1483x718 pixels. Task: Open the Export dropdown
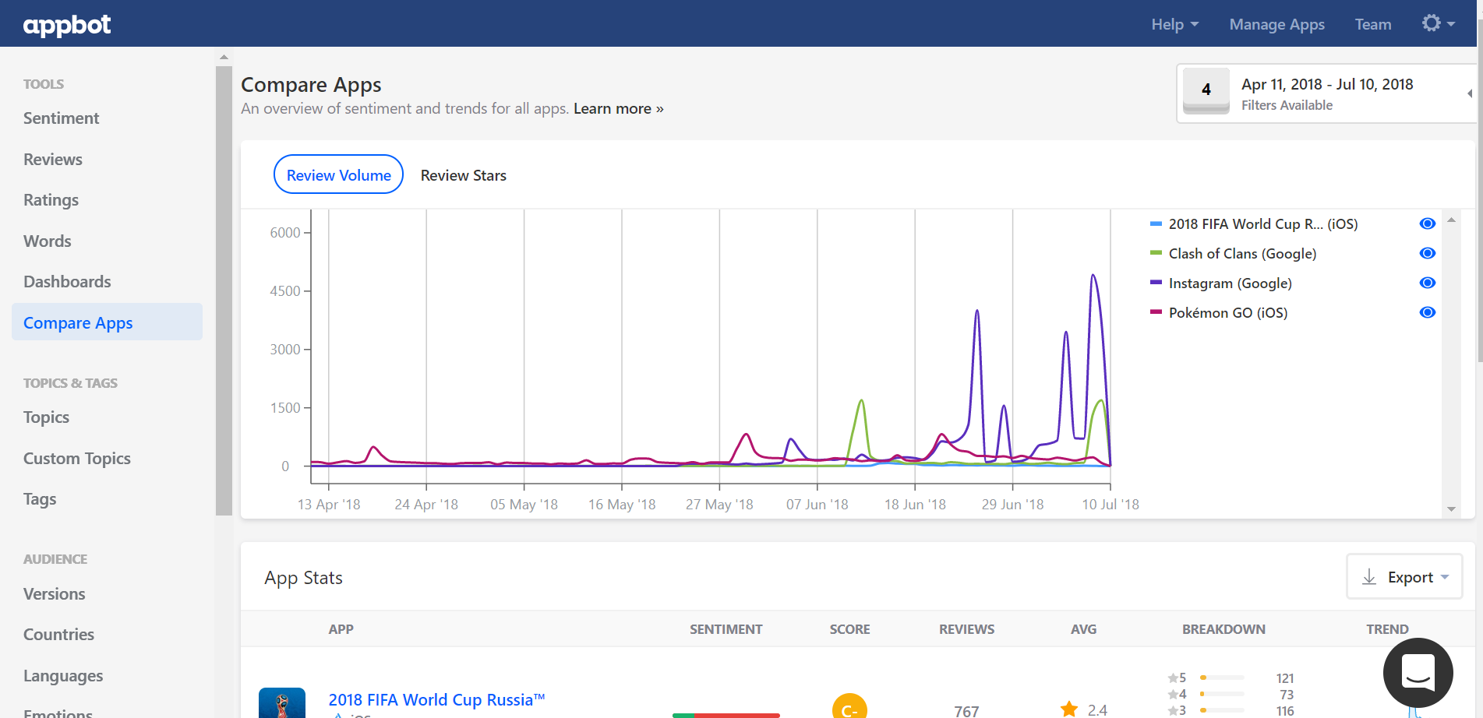[1404, 577]
